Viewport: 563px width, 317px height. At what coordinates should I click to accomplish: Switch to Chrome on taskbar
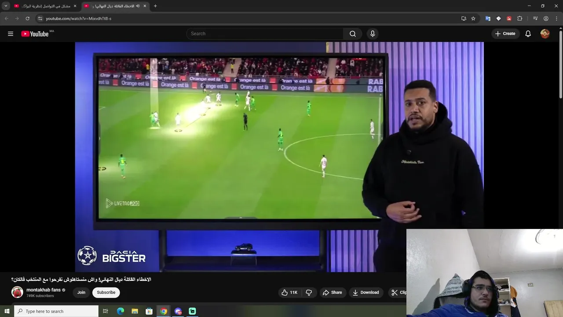point(164,311)
